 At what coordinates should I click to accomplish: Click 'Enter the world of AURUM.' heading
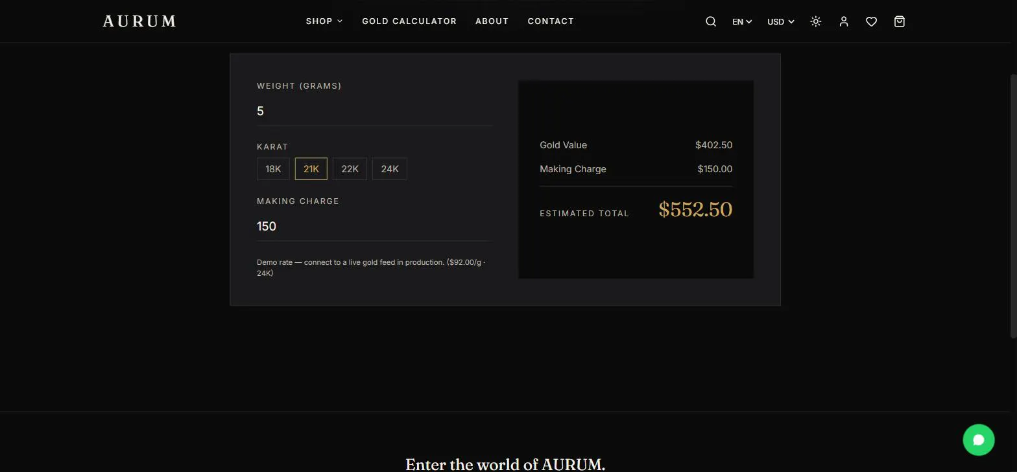tap(505, 464)
